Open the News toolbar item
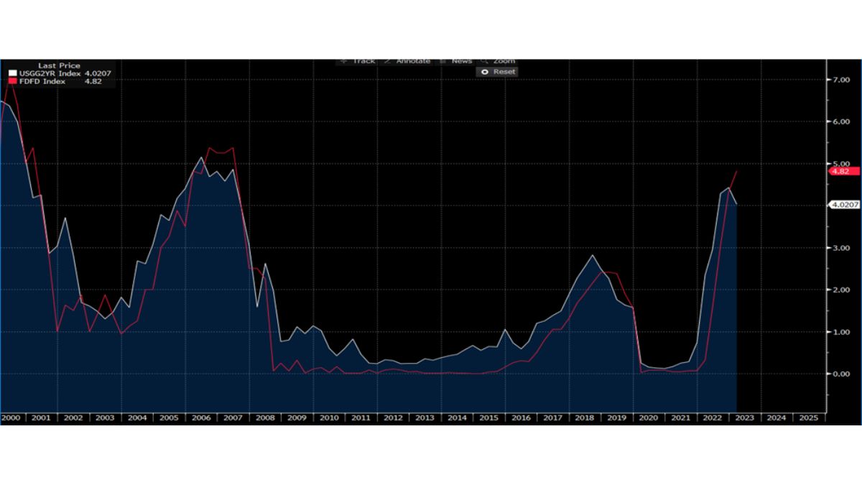862x485 pixels. pyautogui.click(x=455, y=61)
